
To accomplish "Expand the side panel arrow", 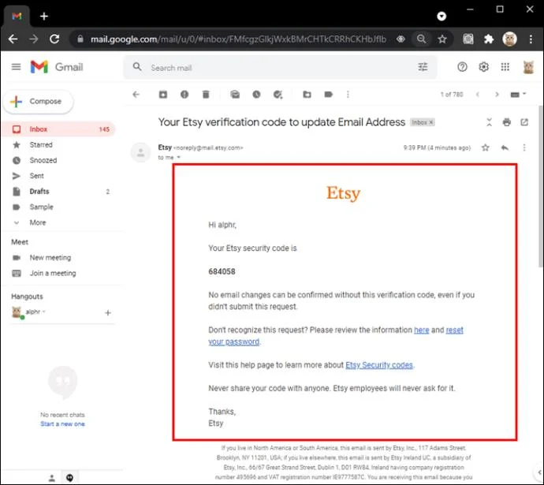I will point(539,472).
